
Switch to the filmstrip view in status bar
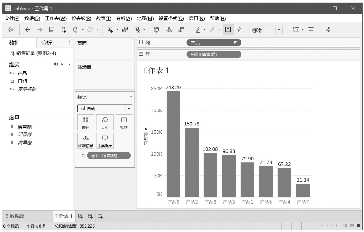352,226
